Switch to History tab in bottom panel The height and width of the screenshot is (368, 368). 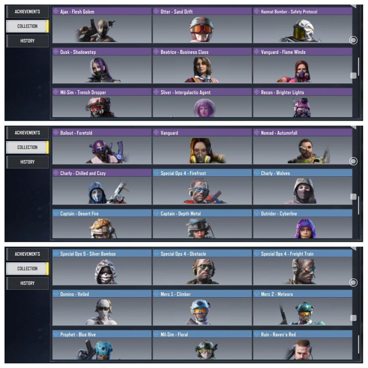pos(27,283)
